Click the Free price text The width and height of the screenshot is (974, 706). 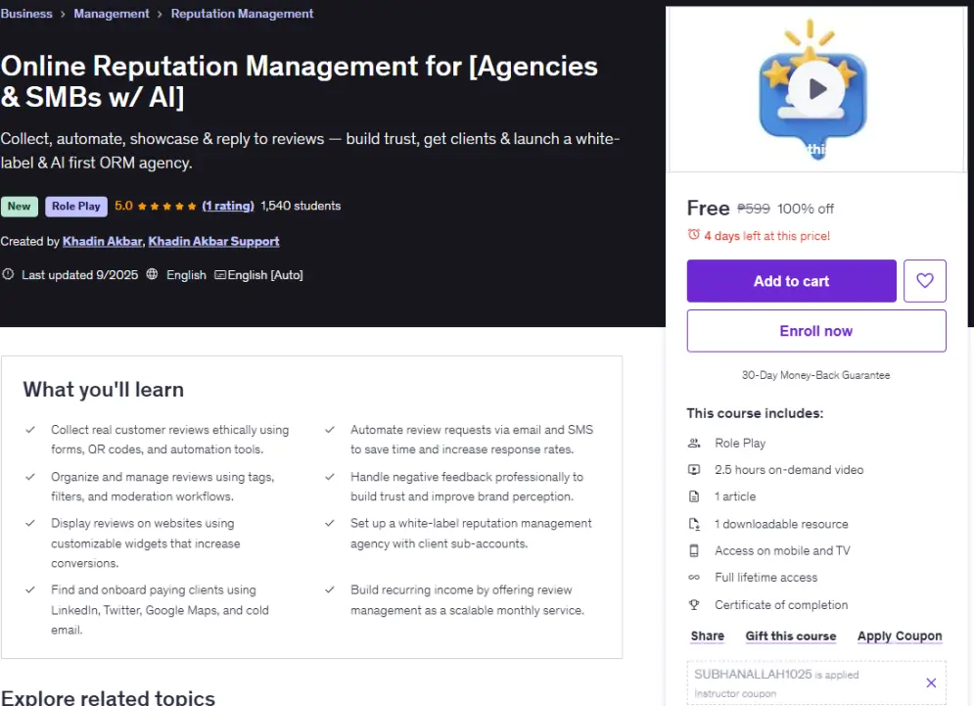tap(708, 209)
